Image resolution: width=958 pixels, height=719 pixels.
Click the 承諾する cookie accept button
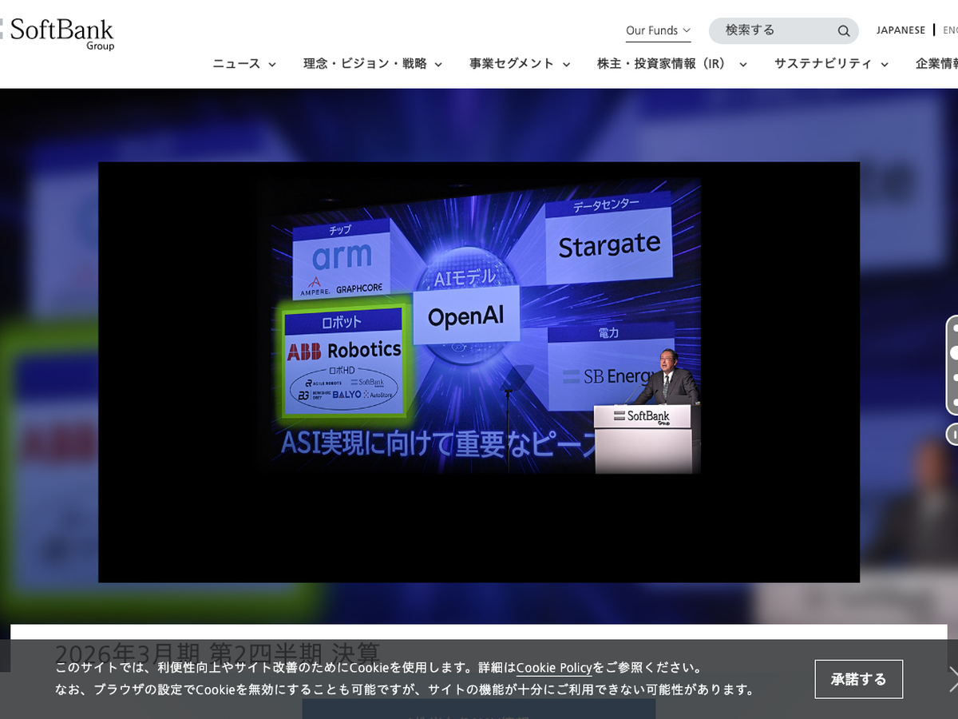point(858,679)
